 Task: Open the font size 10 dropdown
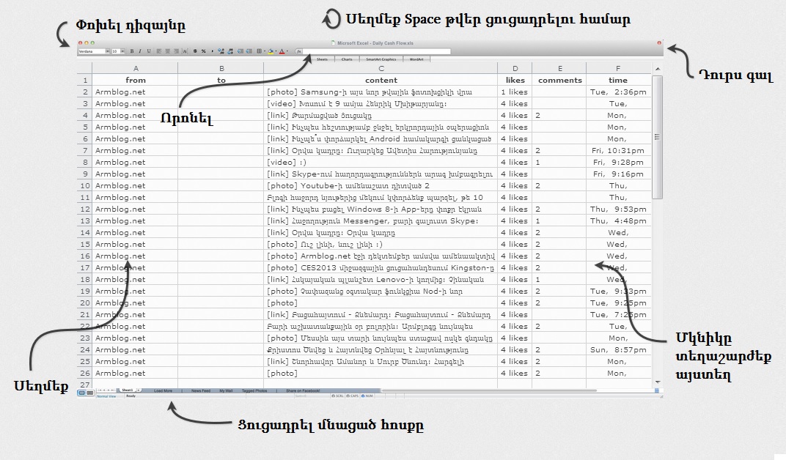tap(122, 51)
